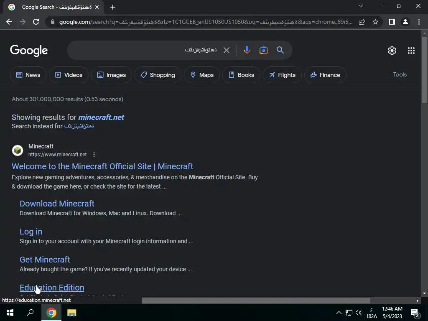Click the minecraft.net corrected query link
The image size is (428, 321).
(101, 117)
